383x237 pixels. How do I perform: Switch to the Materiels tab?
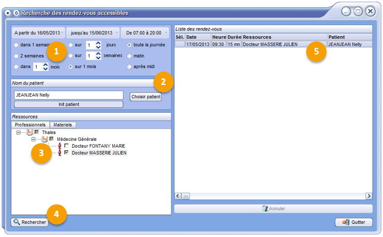(x=63, y=125)
